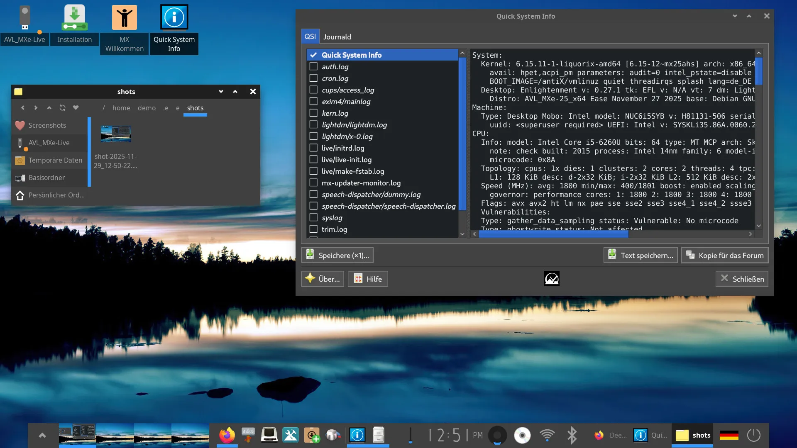Open the German keyboard layout flag
The width and height of the screenshot is (797, 448).
coord(729,435)
